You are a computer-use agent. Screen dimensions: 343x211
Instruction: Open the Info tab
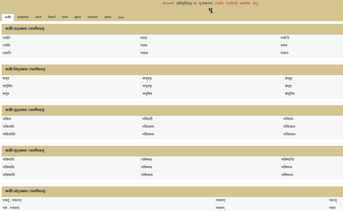pos(121,18)
